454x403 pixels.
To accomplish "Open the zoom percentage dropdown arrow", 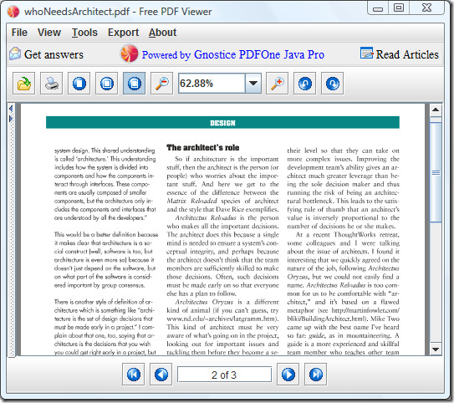I will point(253,84).
